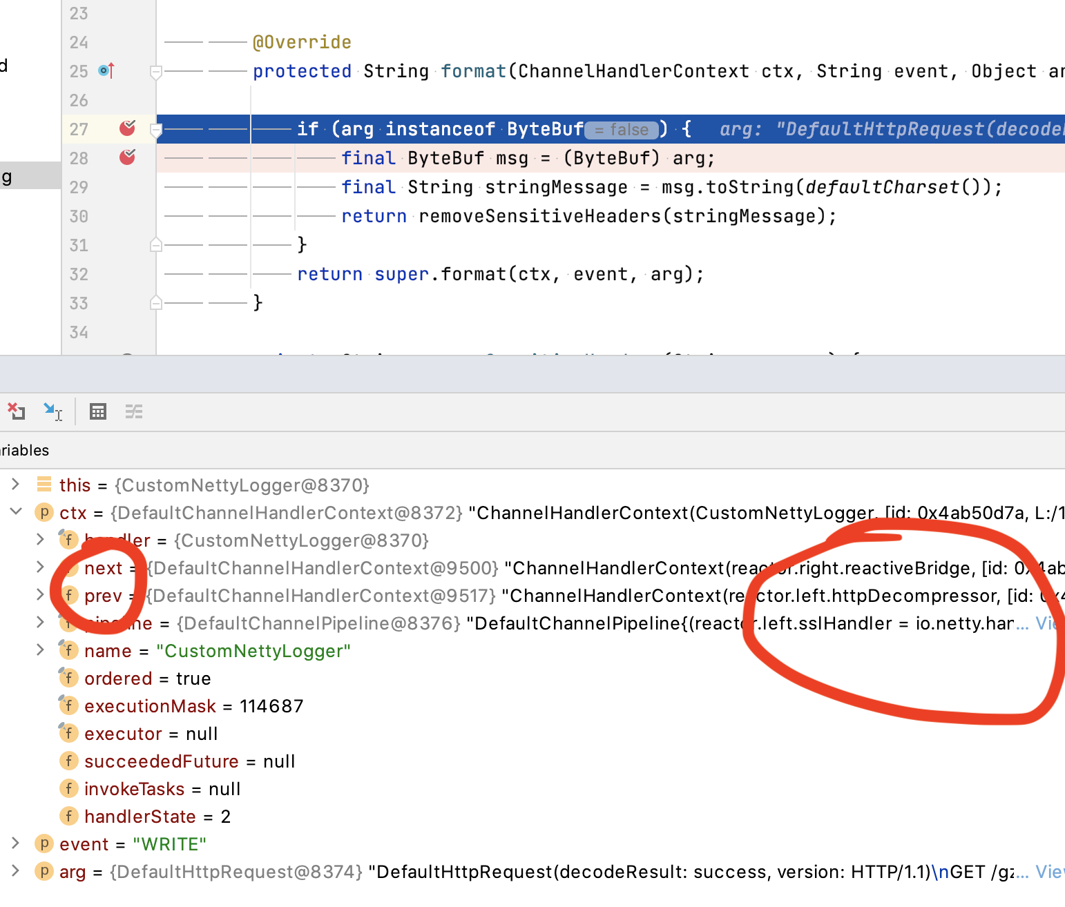Viewport: 1065px width, 907px height.
Task: Click the 'this' object icon in Variables
Action: (x=44, y=484)
